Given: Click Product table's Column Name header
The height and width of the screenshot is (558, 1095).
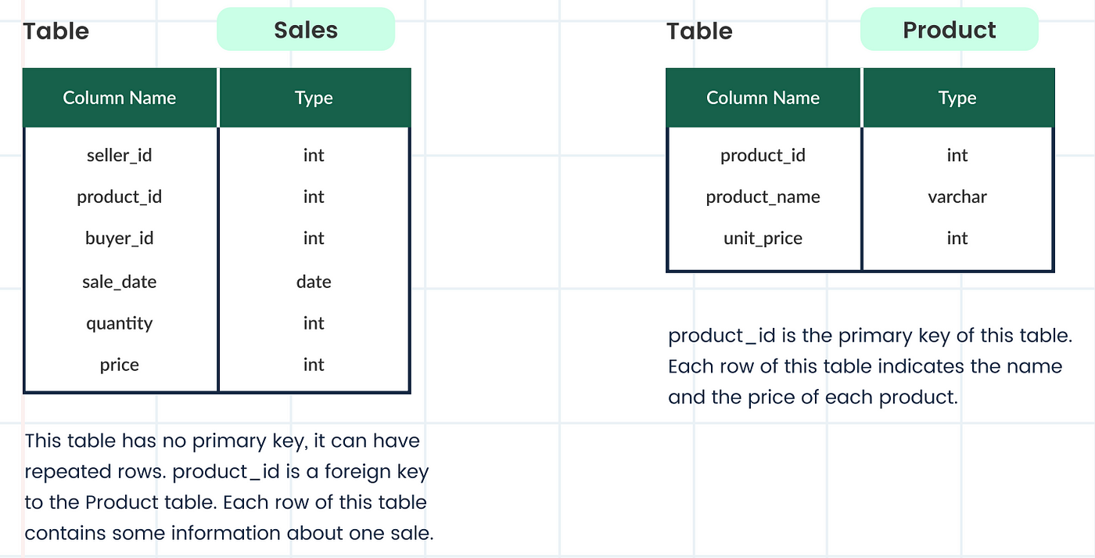Looking at the screenshot, I should pyautogui.click(x=763, y=98).
